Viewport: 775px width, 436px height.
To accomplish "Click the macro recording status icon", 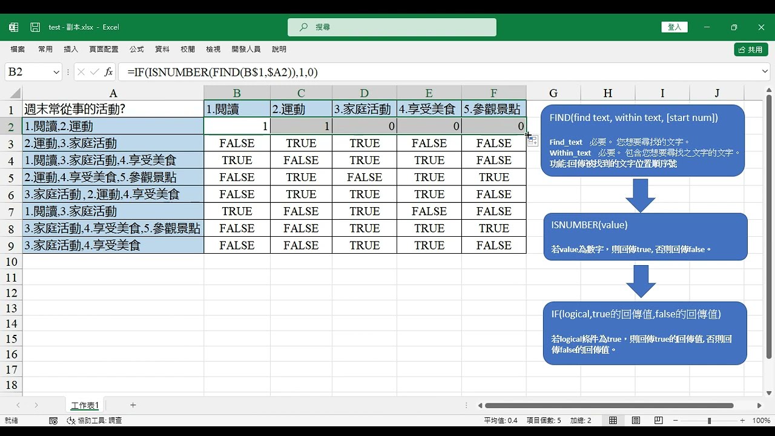I will point(53,420).
